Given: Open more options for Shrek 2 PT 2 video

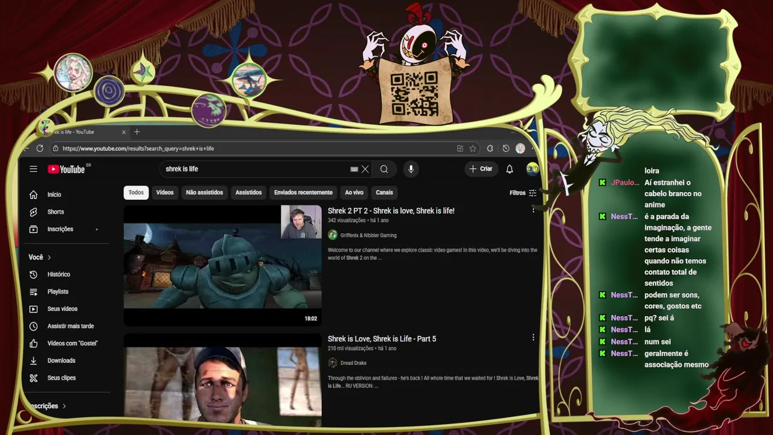Looking at the screenshot, I should (x=533, y=210).
